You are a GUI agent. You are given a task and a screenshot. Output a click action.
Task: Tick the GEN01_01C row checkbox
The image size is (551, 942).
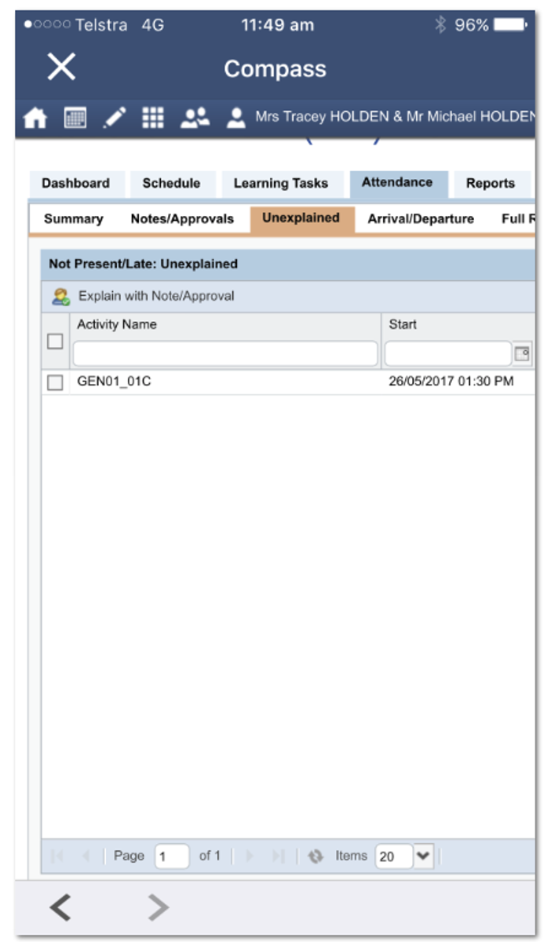pyautogui.click(x=55, y=383)
